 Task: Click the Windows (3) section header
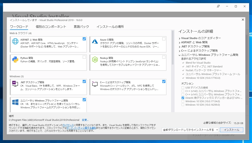[17, 76]
